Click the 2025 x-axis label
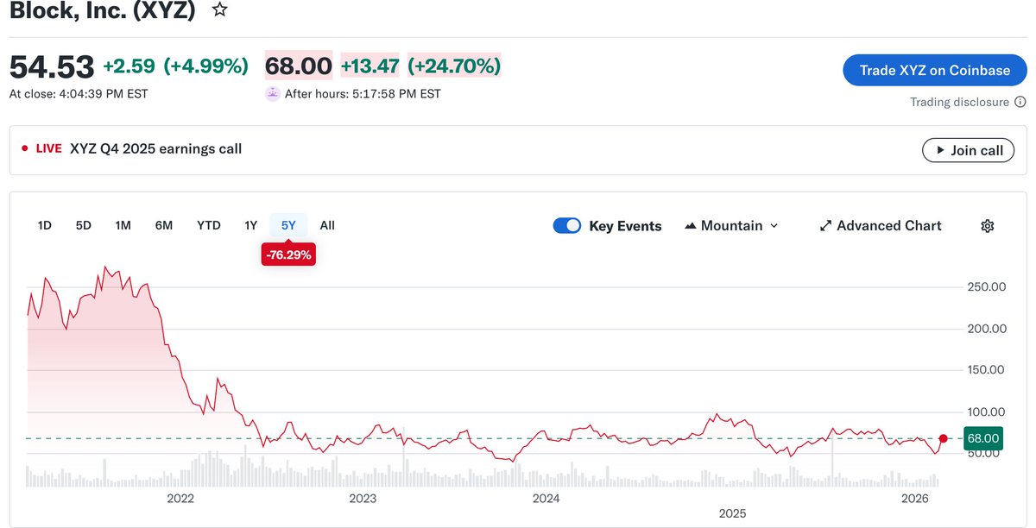 (x=732, y=513)
